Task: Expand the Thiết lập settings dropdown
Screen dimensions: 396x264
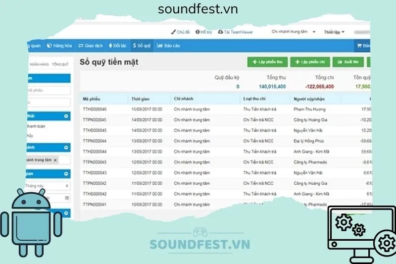Action: 335,32
